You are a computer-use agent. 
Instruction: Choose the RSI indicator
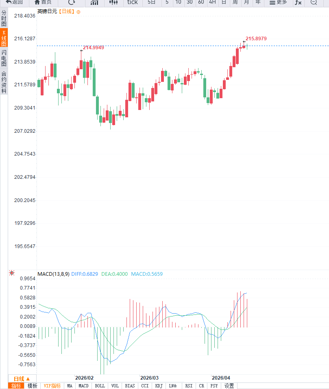[x=189, y=386]
